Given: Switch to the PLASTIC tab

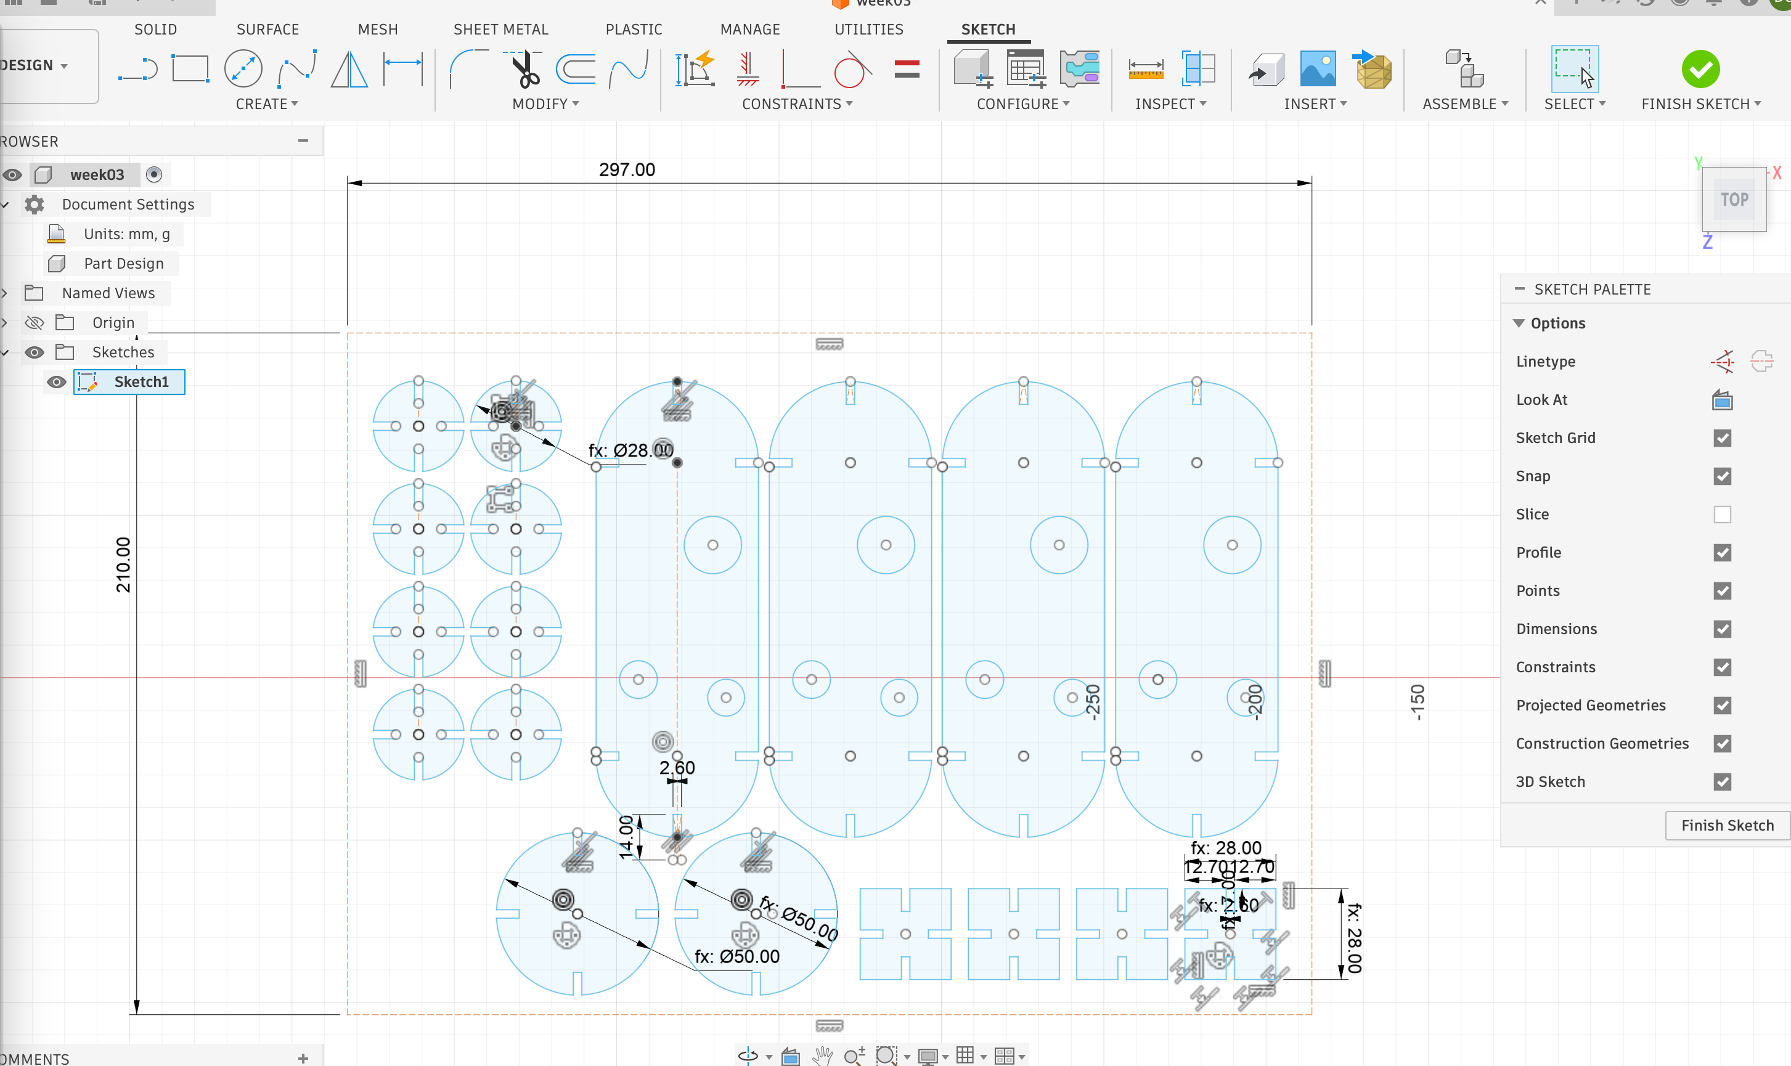Looking at the screenshot, I should [634, 30].
